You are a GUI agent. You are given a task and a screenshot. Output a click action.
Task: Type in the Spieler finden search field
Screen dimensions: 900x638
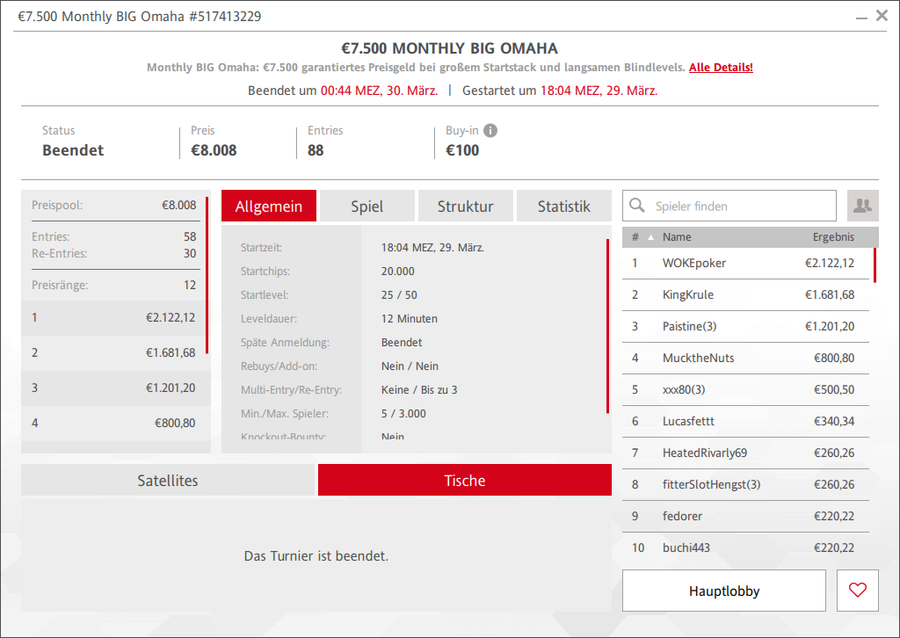coord(738,207)
